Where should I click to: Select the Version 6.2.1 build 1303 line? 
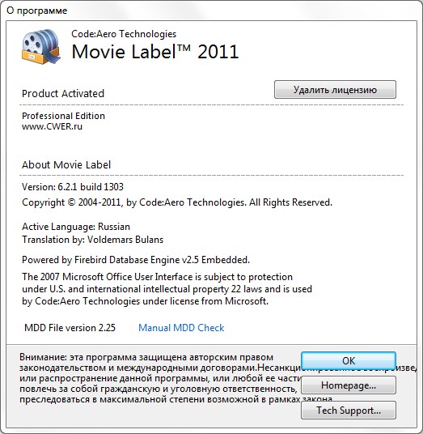coord(73,187)
